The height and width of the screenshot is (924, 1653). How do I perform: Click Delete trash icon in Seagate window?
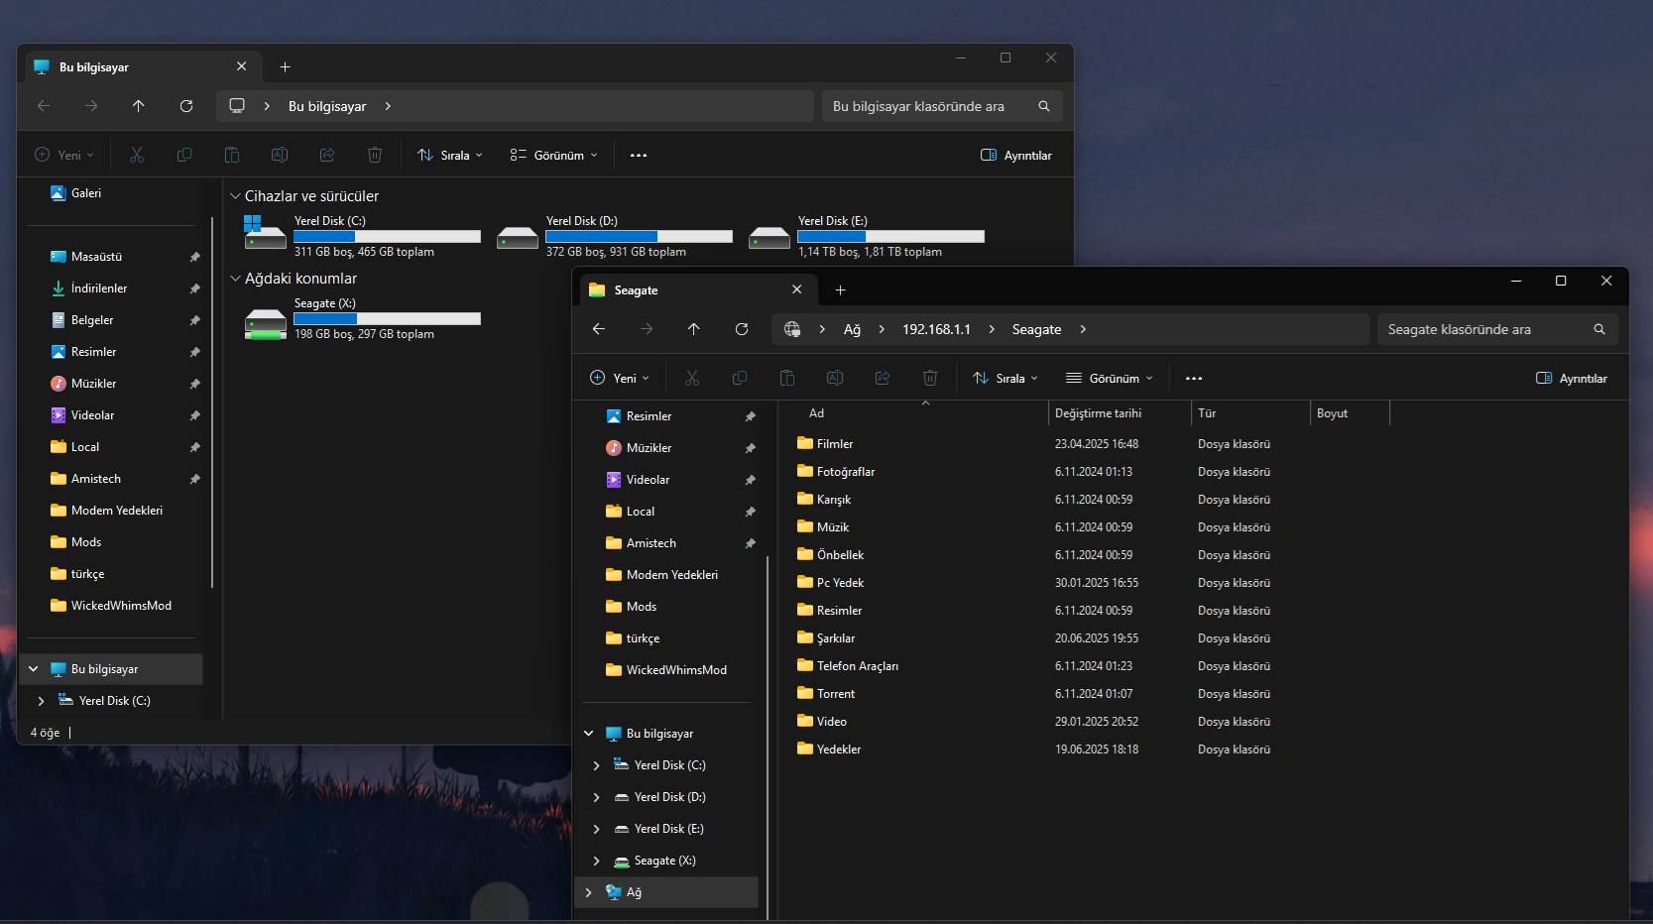point(930,378)
